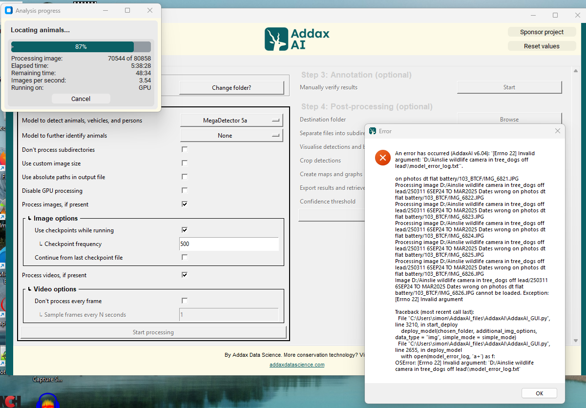Click the Error dialog title icon
The height and width of the screenshot is (408, 586).
(x=373, y=131)
